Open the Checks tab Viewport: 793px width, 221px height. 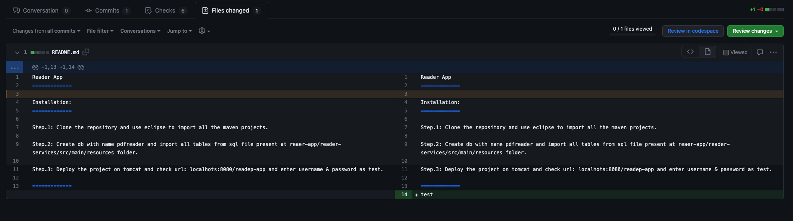tap(166, 10)
